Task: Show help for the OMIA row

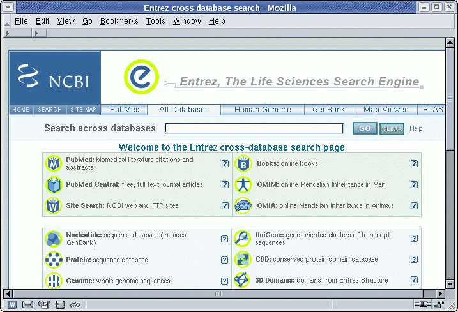Action: [x=414, y=205]
